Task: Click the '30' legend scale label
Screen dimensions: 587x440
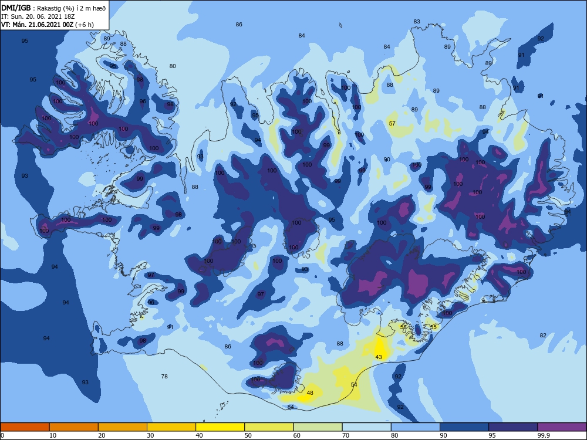Action: [150, 435]
